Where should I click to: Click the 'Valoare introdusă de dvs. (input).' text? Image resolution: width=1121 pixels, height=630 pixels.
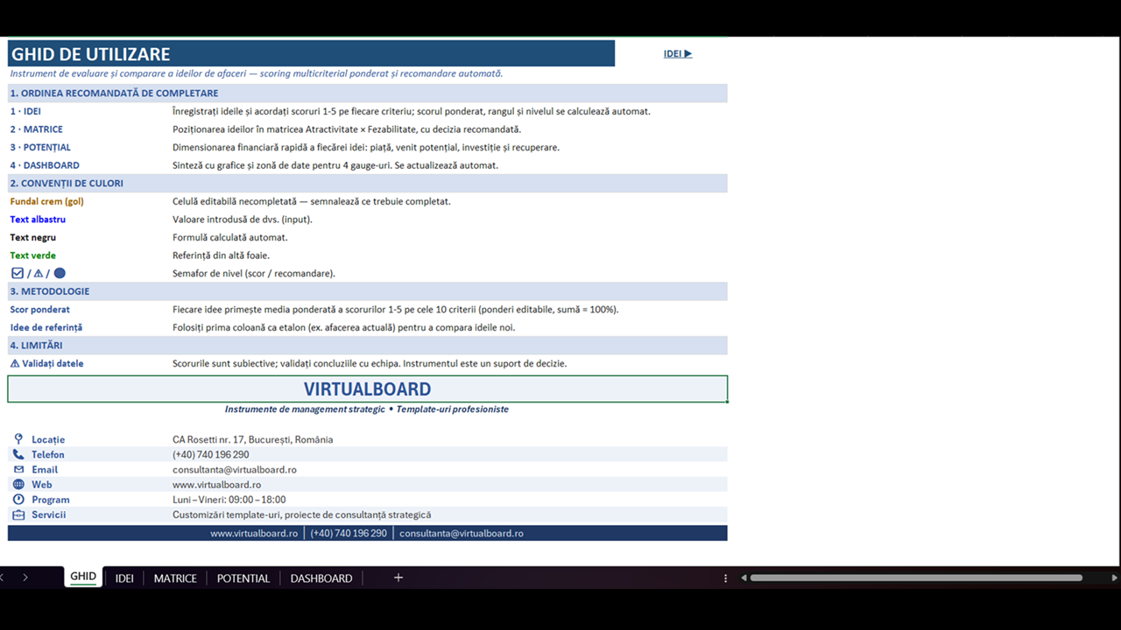242,220
